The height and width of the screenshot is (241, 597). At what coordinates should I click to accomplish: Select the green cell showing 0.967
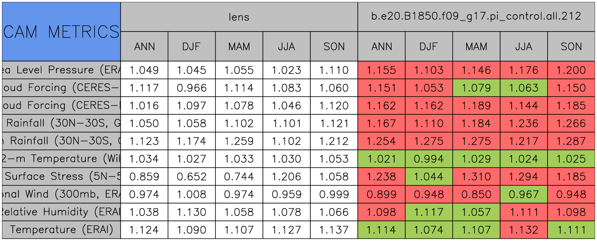click(523, 194)
